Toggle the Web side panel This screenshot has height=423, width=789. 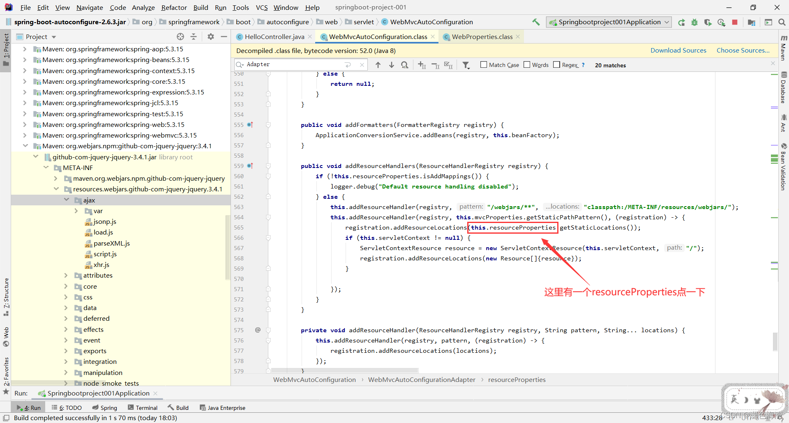[x=6, y=337]
